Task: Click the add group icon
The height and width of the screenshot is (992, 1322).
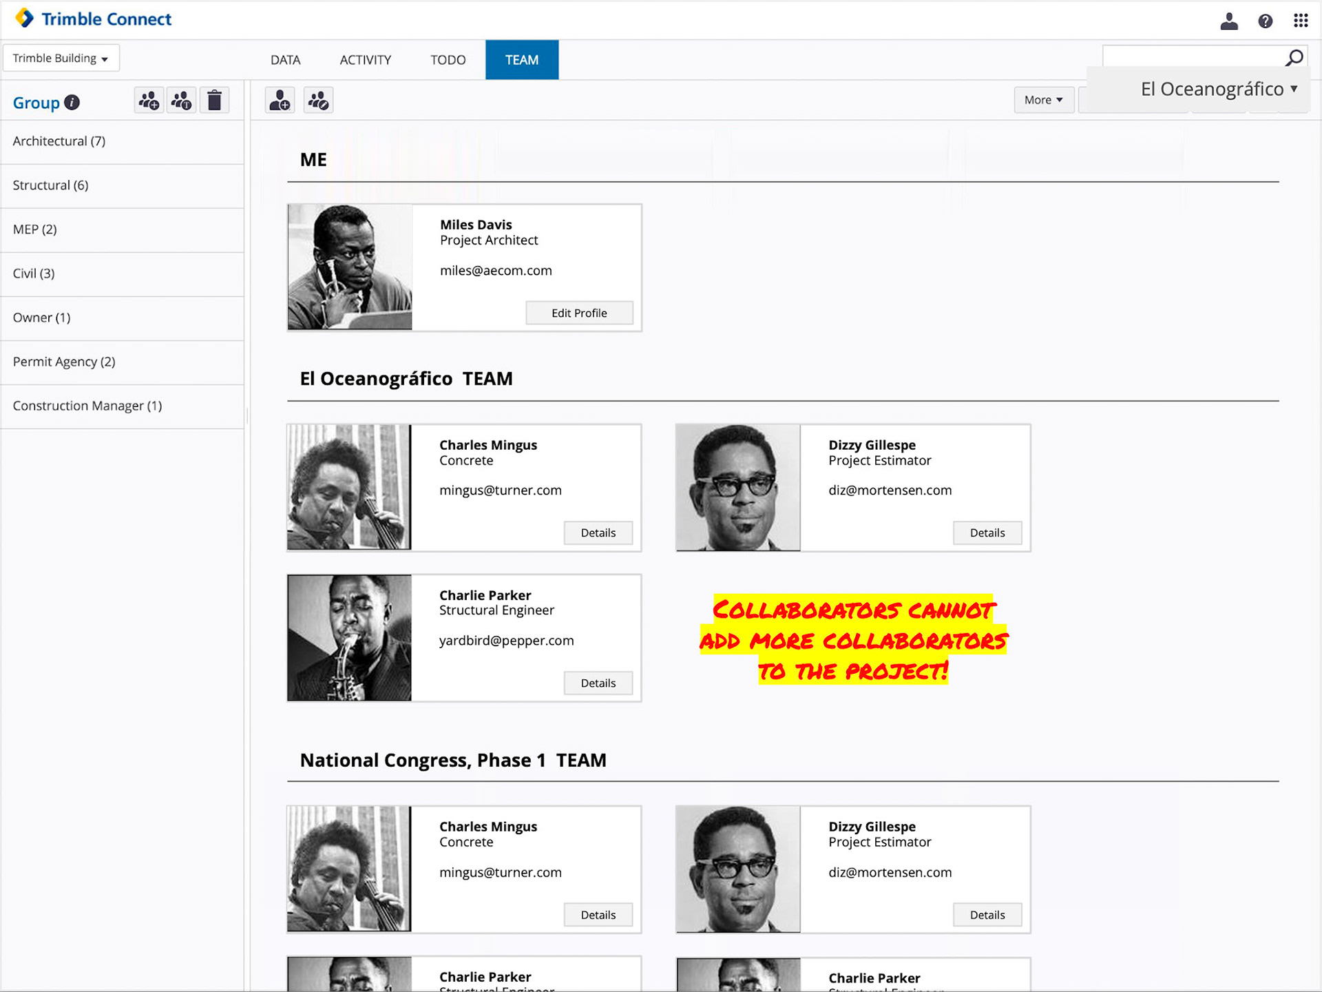Action: 149,101
